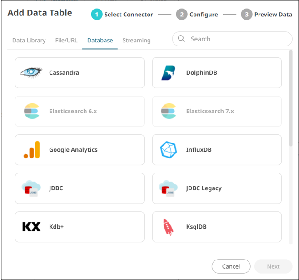
Task: Click the Cassandra eye logo icon
Action: [x=31, y=72]
